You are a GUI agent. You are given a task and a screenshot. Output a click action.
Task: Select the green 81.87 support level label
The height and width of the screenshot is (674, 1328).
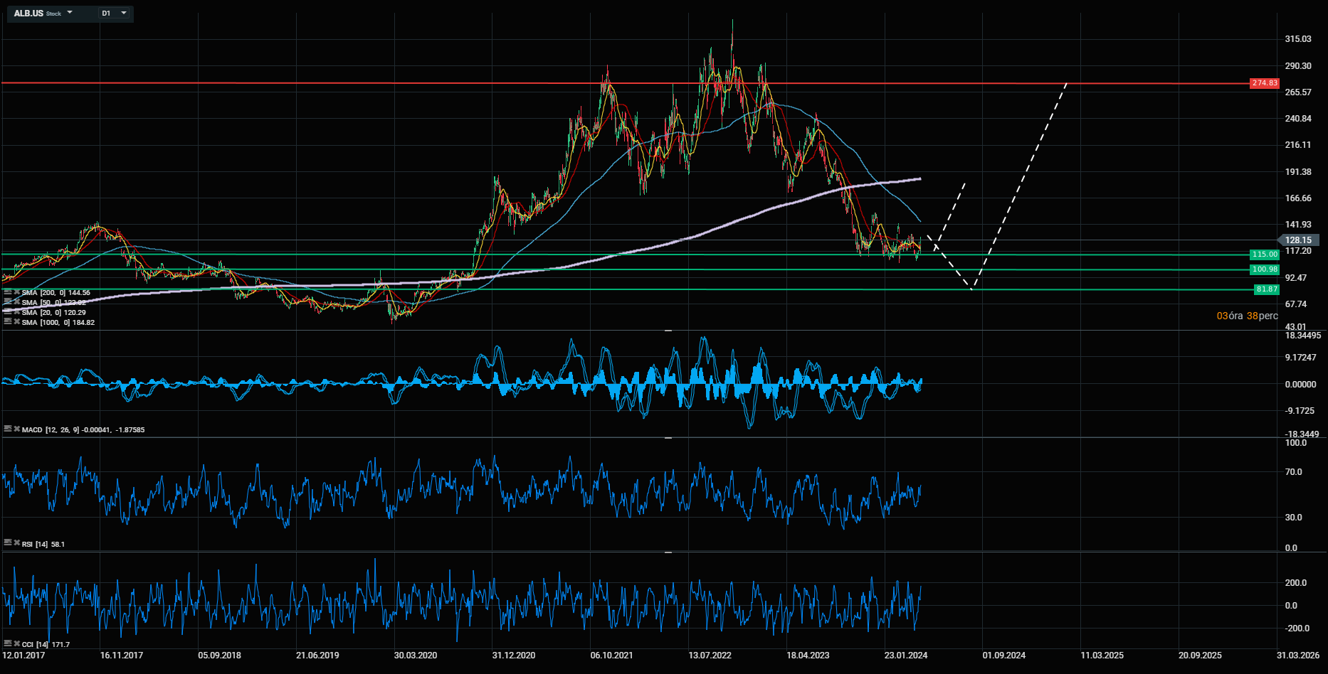(x=1266, y=289)
